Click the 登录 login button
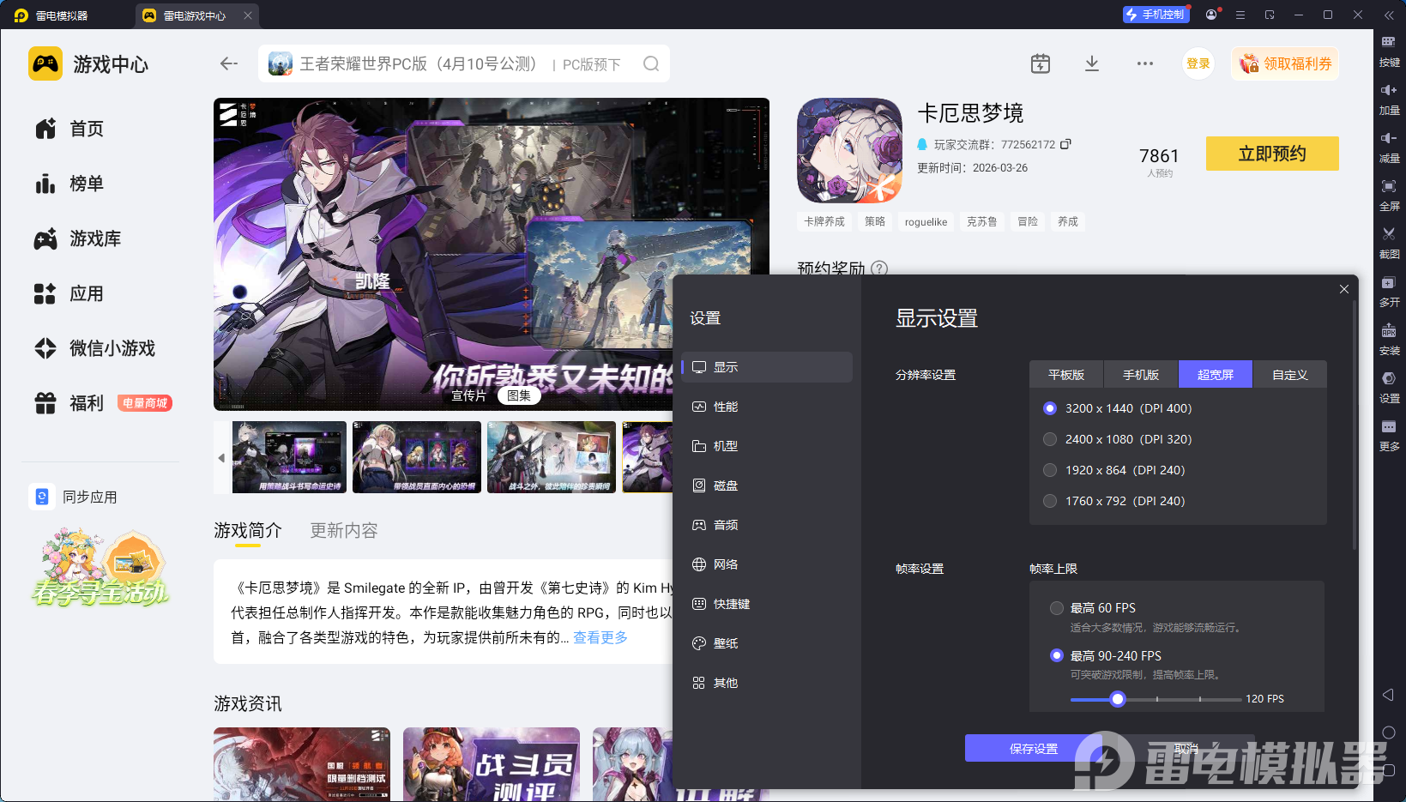The width and height of the screenshot is (1406, 802). [1198, 63]
